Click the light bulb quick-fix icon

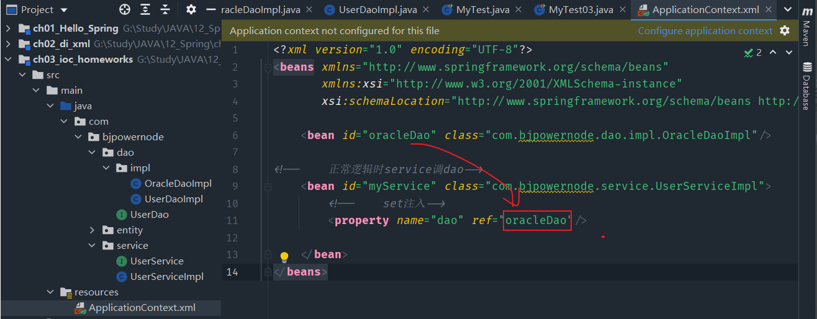284,257
